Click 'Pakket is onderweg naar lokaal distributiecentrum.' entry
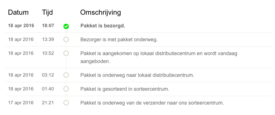The width and height of the screenshot is (275, 115). pyautogui.click(x=137, y=75)
